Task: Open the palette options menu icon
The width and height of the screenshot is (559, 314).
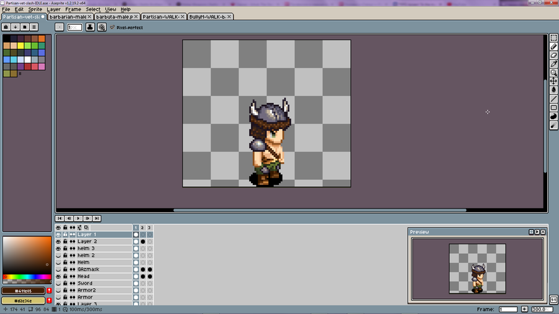Action: [x=34, y=27]
